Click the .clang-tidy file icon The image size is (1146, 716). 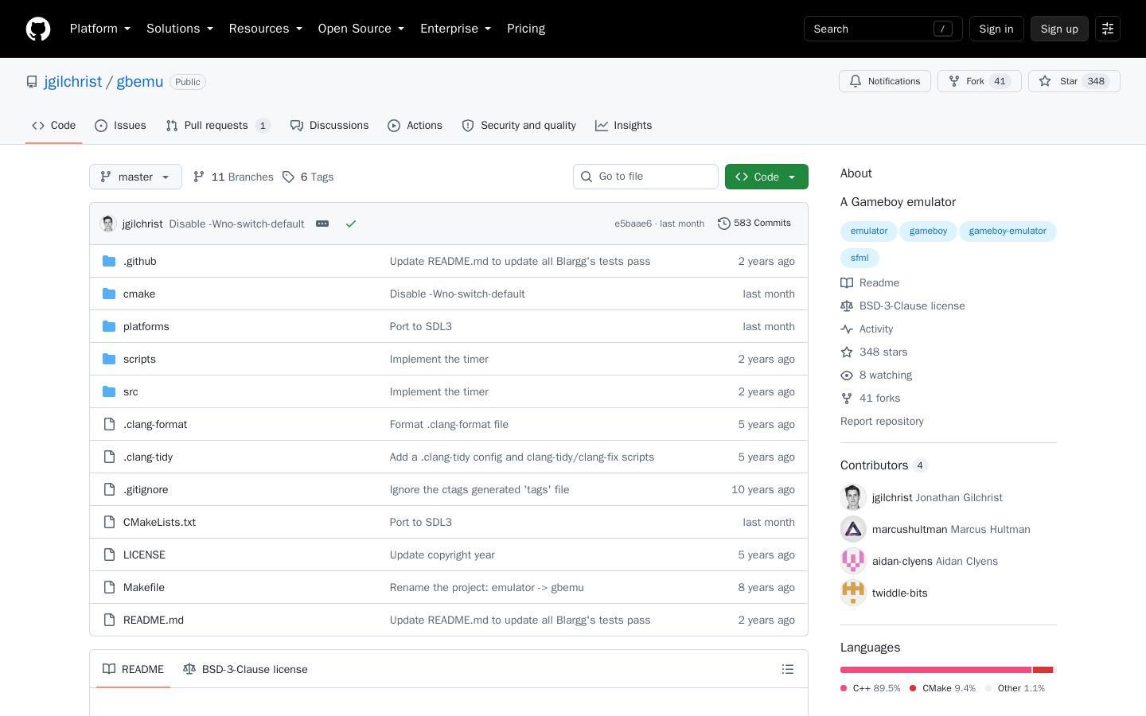click(110, 457)
